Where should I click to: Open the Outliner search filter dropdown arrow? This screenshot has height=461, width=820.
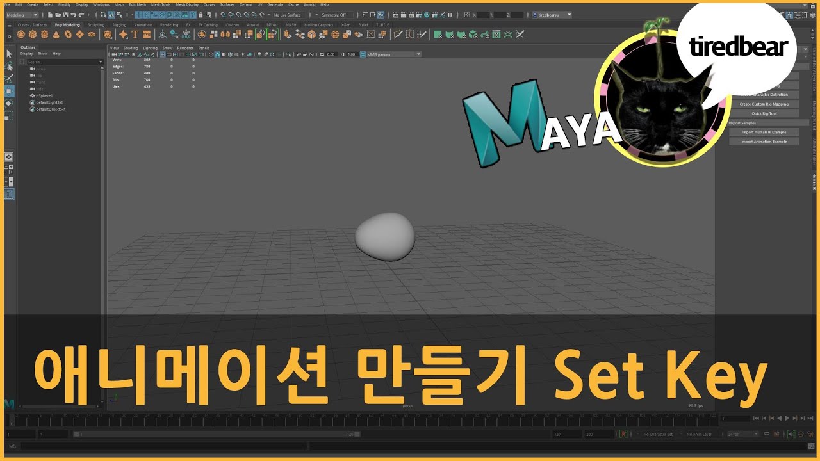(x=101, y=62)
